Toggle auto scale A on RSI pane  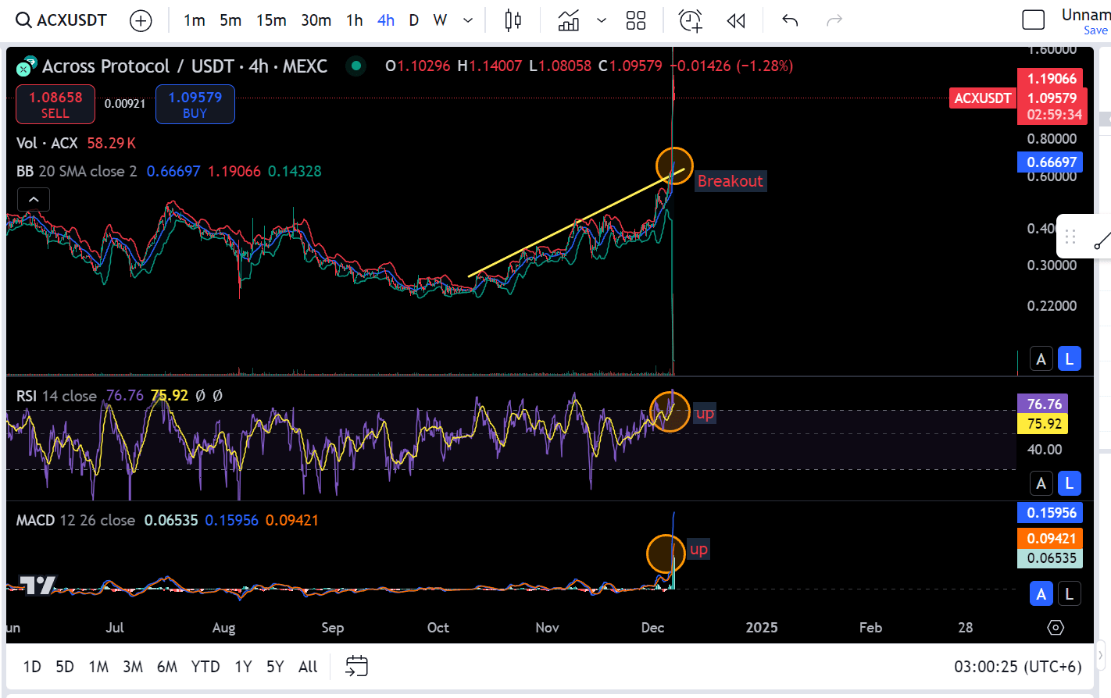1041,483
